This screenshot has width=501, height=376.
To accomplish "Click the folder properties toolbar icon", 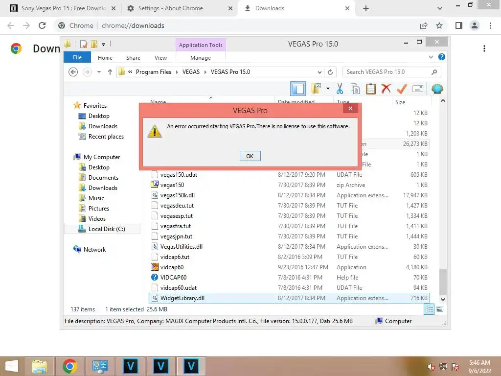I will 317,89.
